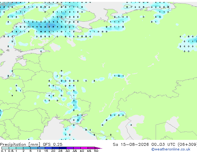This screenshot has width=197, height=152.
Task: Click the legend scale label '30'
Action: click(x=67, y=151)
